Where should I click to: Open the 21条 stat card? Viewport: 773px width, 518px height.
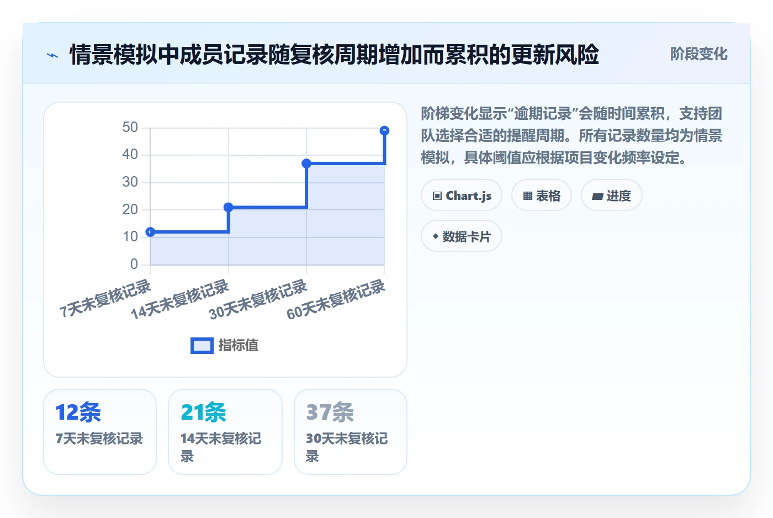(x=225, y=432)
